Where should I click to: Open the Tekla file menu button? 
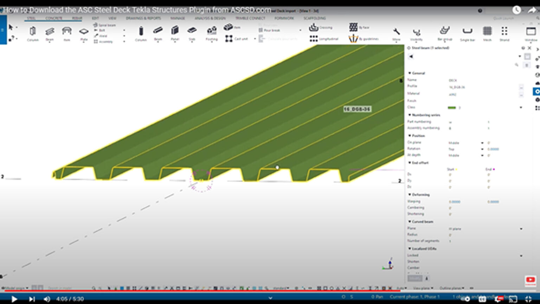tap(3, 30)
